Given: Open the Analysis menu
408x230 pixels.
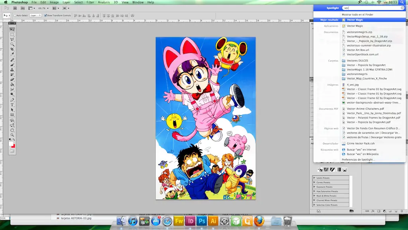Looking at the screenshot, I should 104,2.
